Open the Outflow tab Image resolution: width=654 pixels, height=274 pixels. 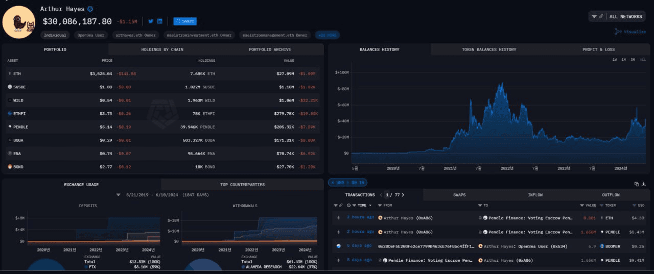click(x=611, y=195)
